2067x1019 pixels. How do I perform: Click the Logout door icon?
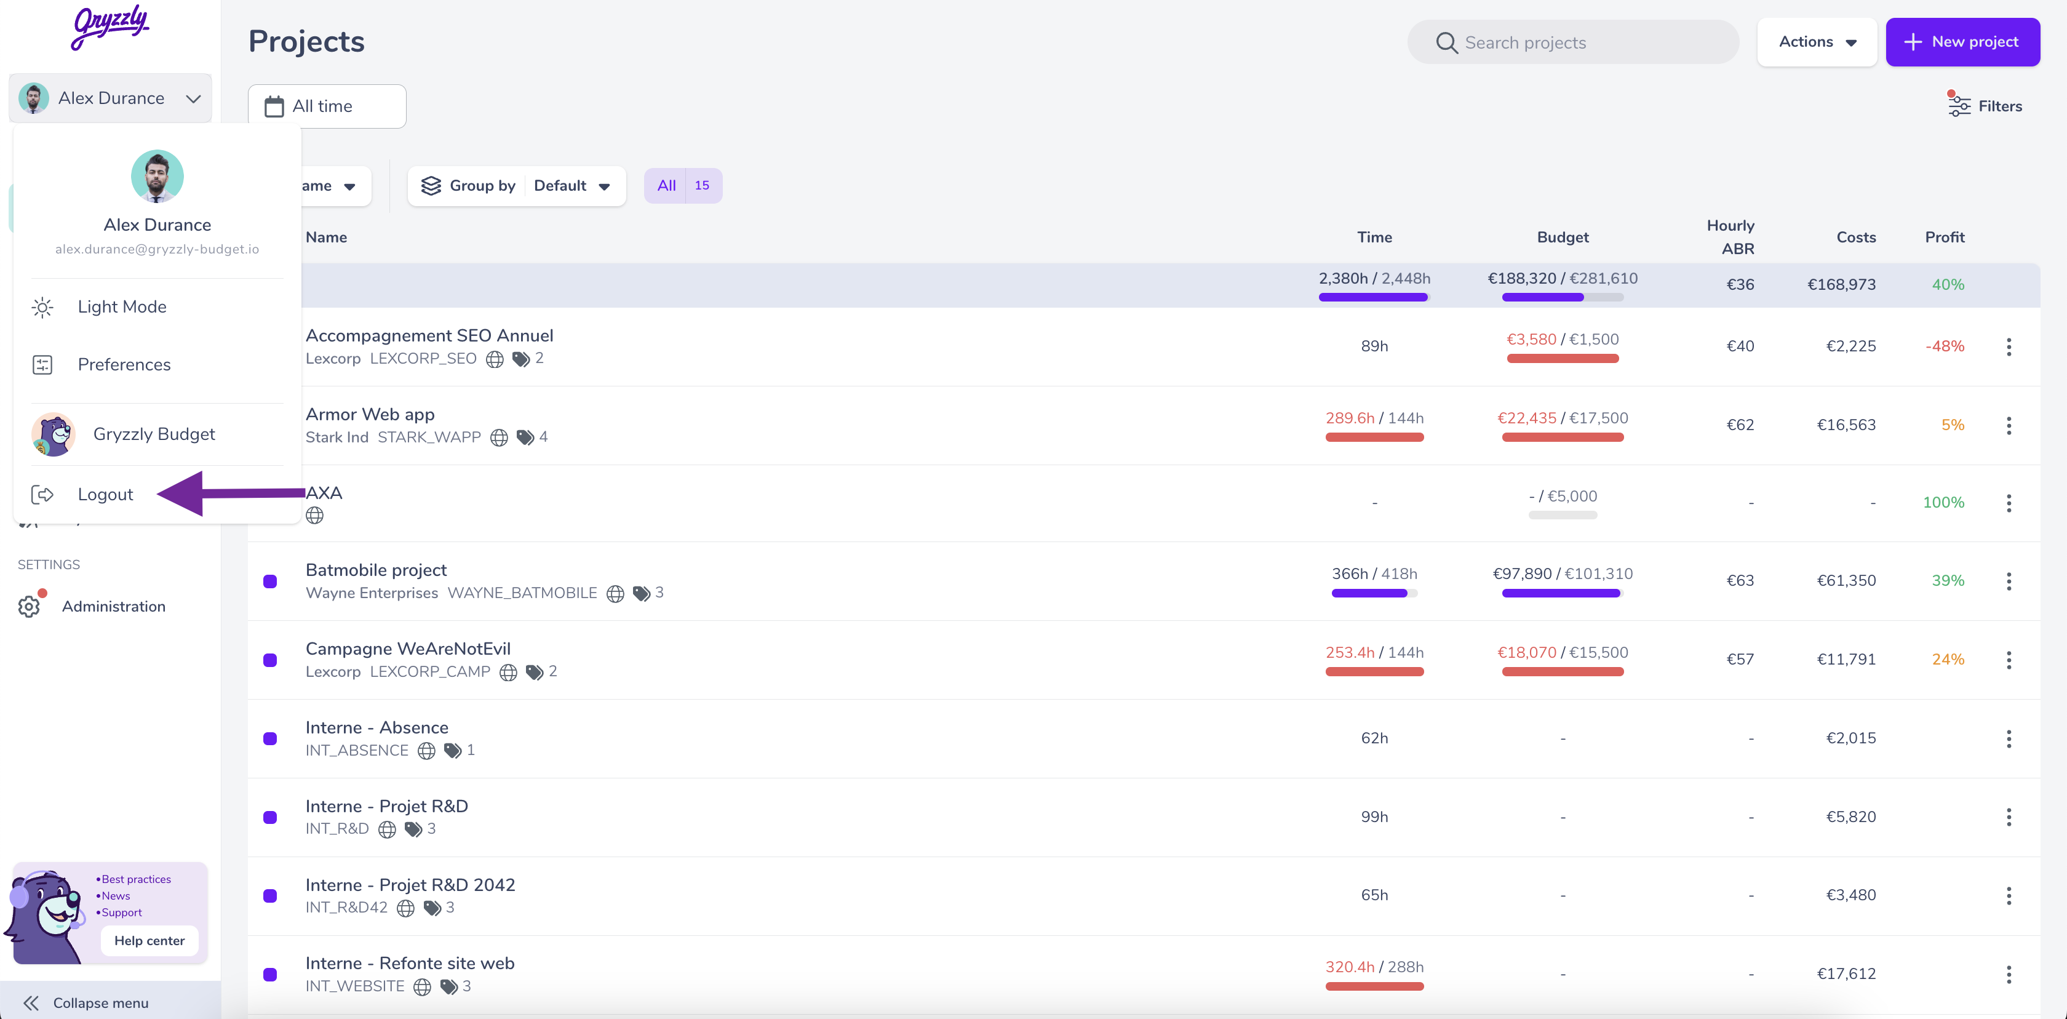[x=42, y=495]
